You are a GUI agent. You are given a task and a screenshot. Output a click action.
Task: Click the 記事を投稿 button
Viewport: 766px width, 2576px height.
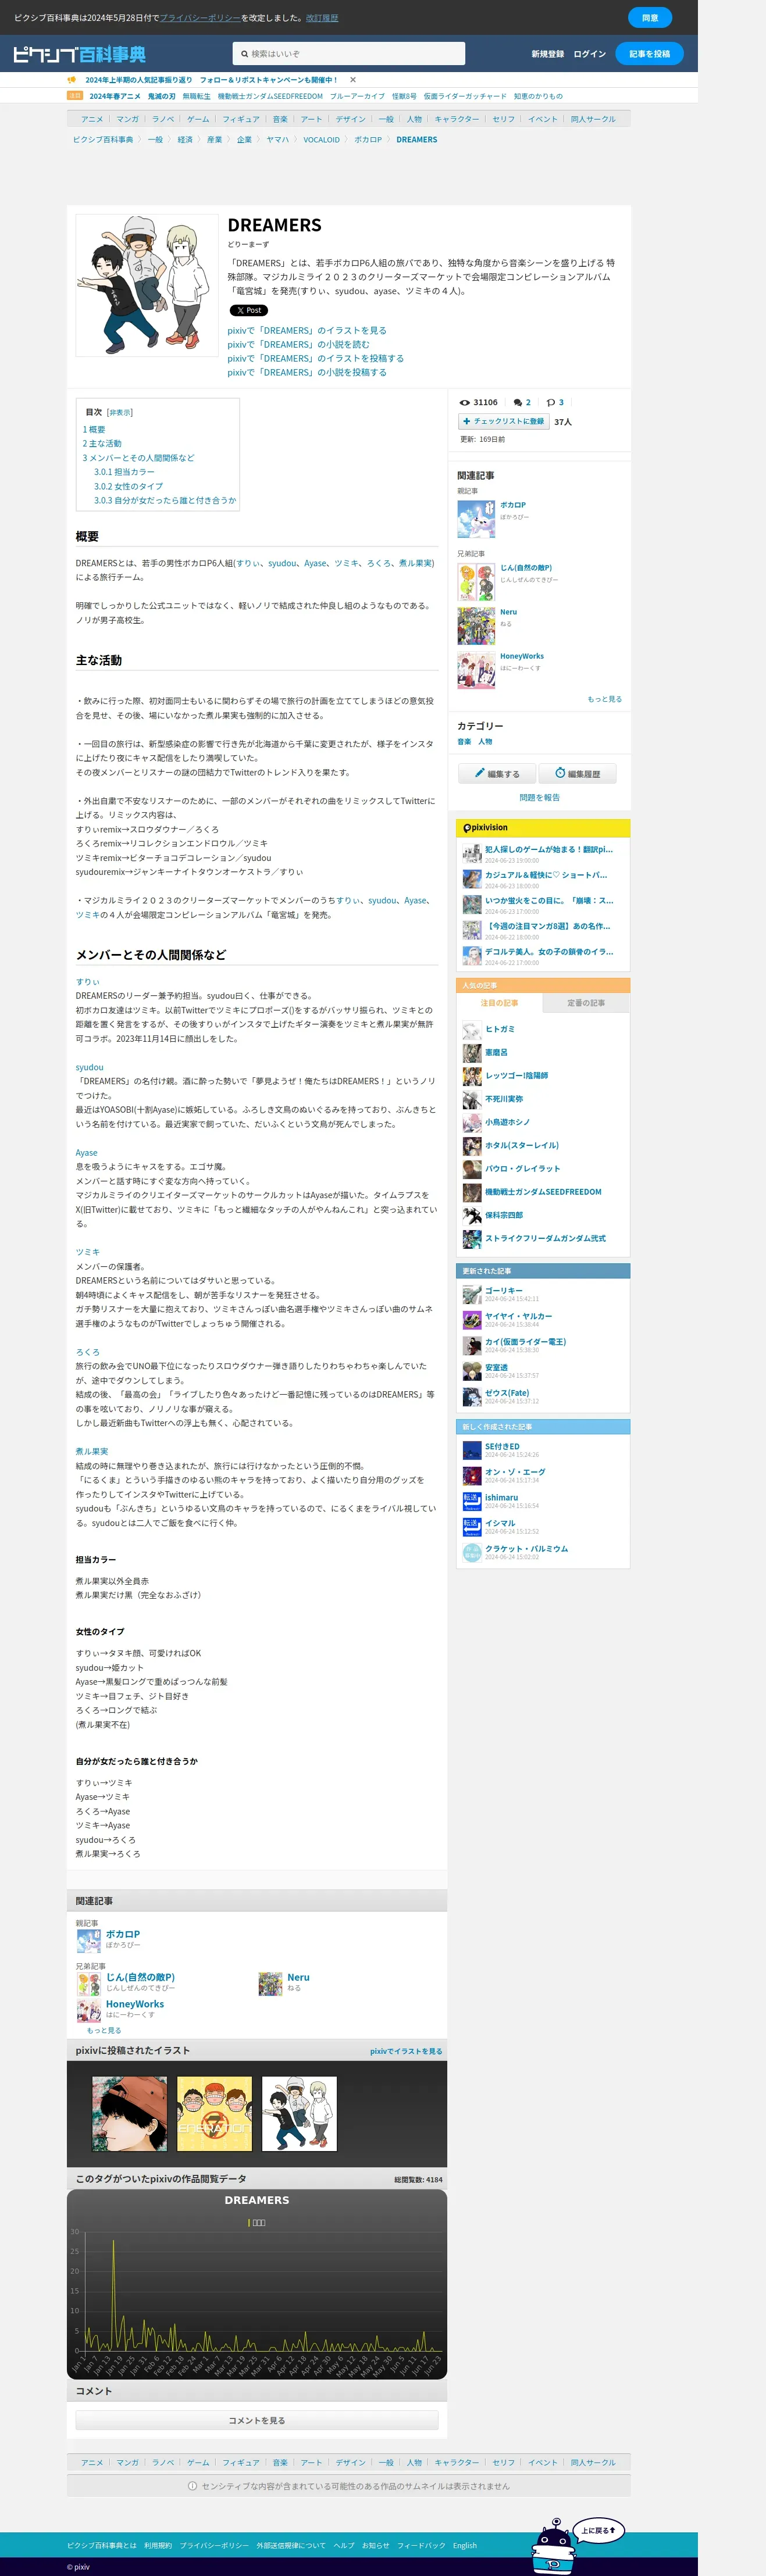pos(650,54)
